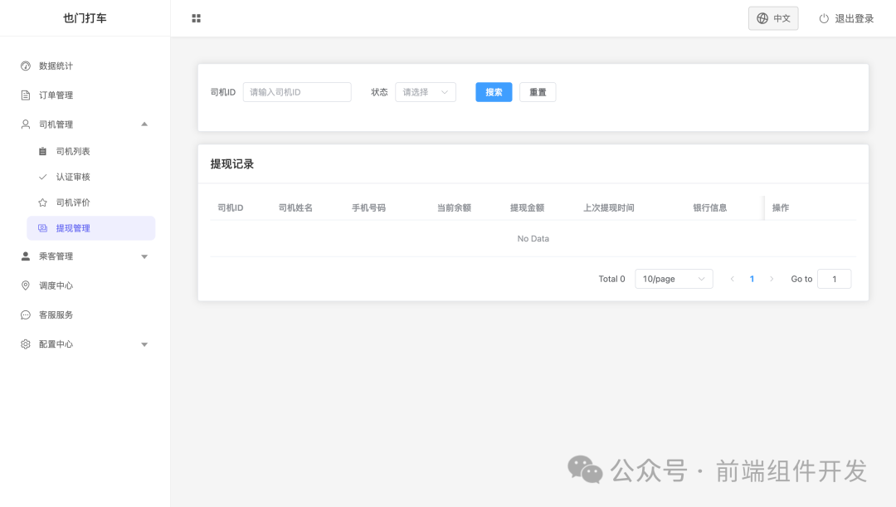Viewport: 896px width, 507px height.
Task: Click the No Data placeholder text
Action: [533, 238]
